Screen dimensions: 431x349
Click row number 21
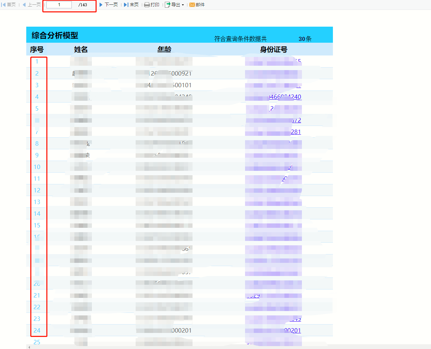(37, 295)
